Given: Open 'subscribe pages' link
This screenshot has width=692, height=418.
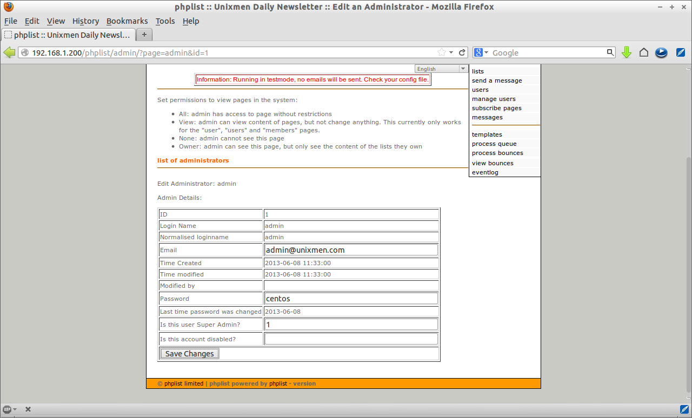Looking at the screenshot, I should (x=497, y=108).
